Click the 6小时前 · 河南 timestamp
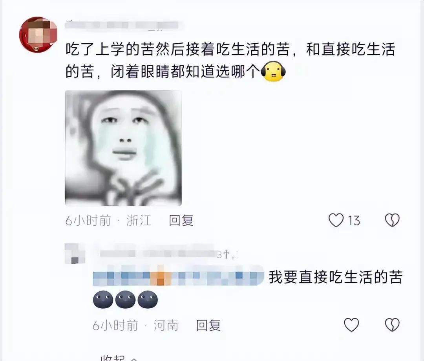This screenshot has width=424, height=361. (135, 325)
